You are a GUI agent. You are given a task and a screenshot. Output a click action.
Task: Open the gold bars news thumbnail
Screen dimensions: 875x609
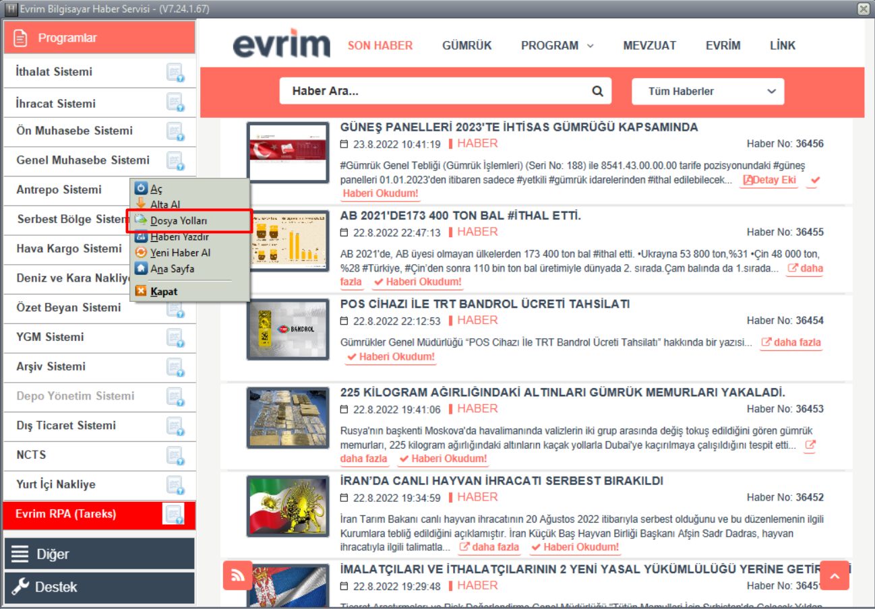click(288, 418)
